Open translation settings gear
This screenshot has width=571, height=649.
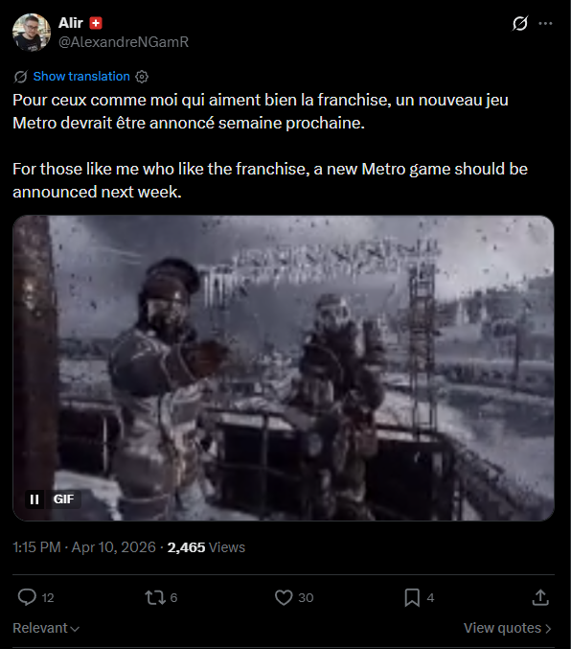point(142,77)
